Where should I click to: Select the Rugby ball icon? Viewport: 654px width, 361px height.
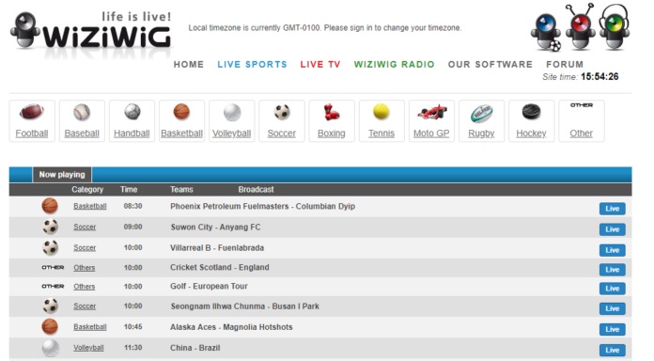tap(481, 113)
